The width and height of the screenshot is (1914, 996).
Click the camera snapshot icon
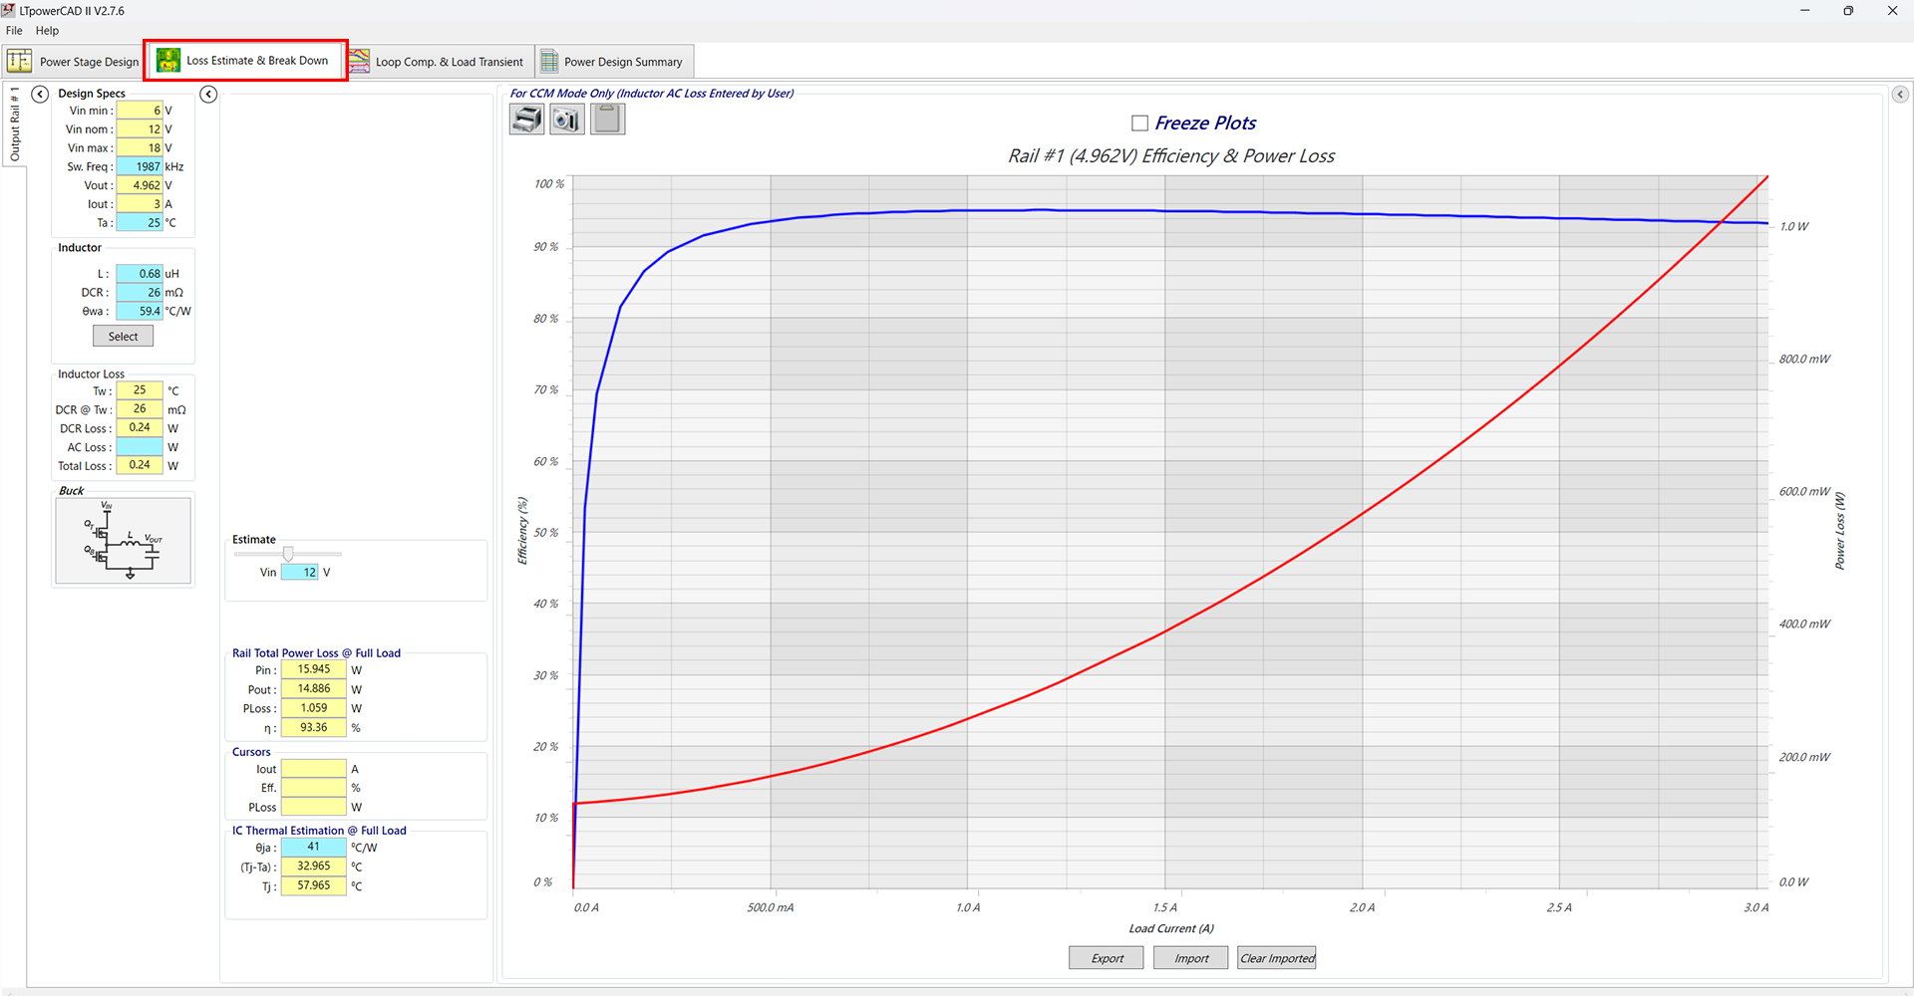pos(567,120)
